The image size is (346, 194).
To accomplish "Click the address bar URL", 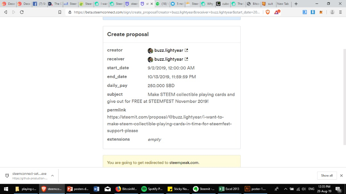I will [167, 12].
